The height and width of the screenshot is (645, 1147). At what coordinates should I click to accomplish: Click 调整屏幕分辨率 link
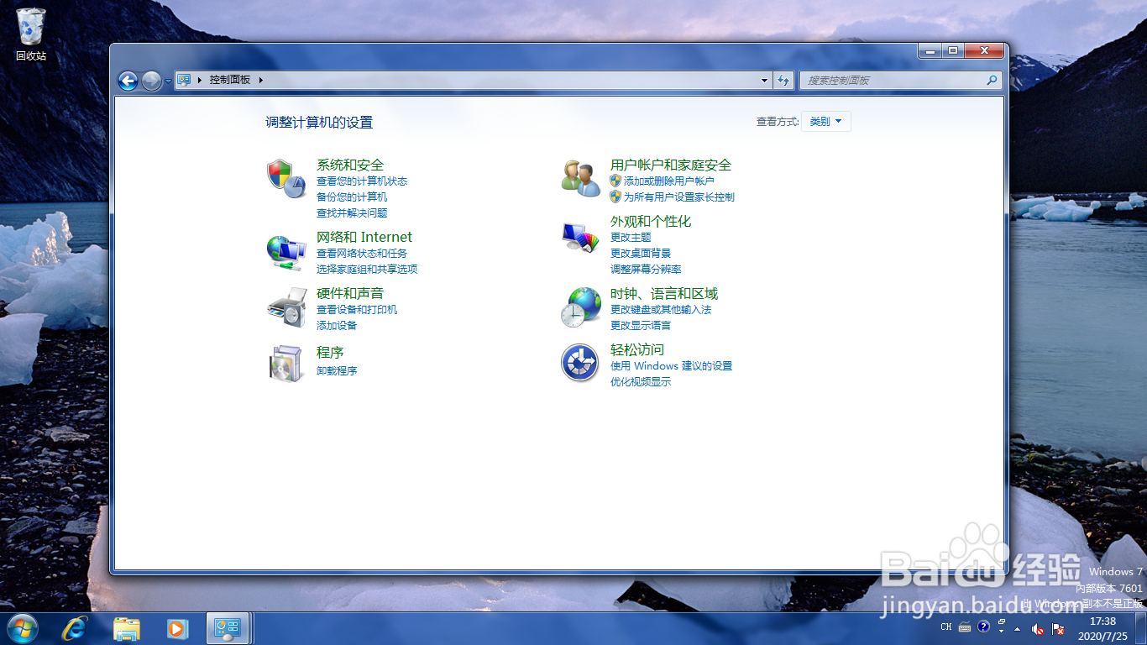pos(646,270)
